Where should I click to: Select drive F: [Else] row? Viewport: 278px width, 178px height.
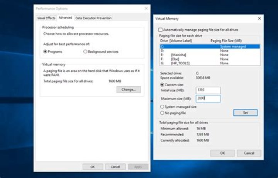click(x=210, y=59)
